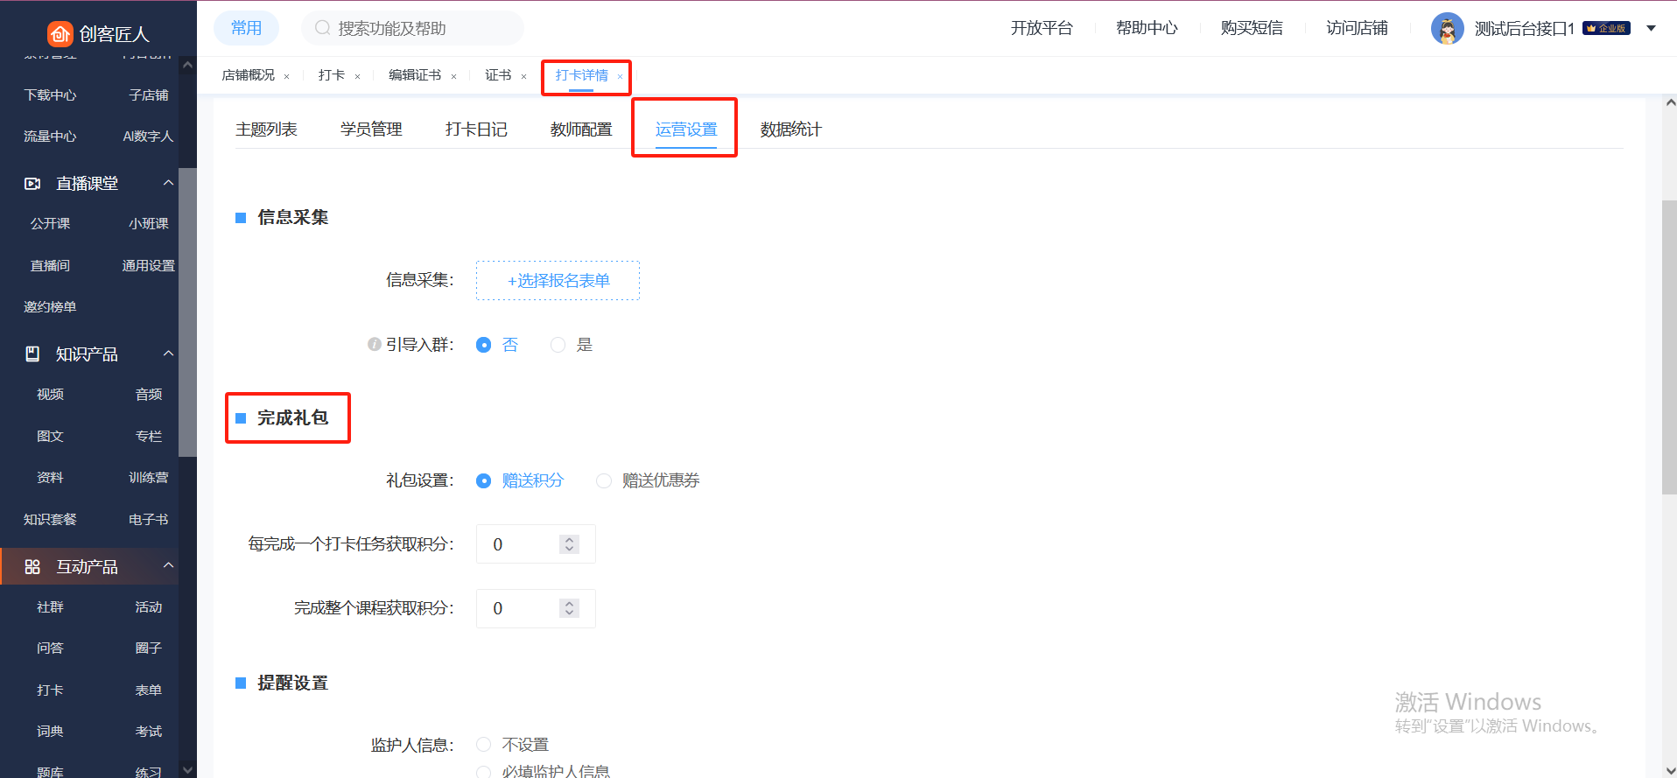
Task: Click the 完成整个课程获取积分 input field
Action: tap(521, 608)
